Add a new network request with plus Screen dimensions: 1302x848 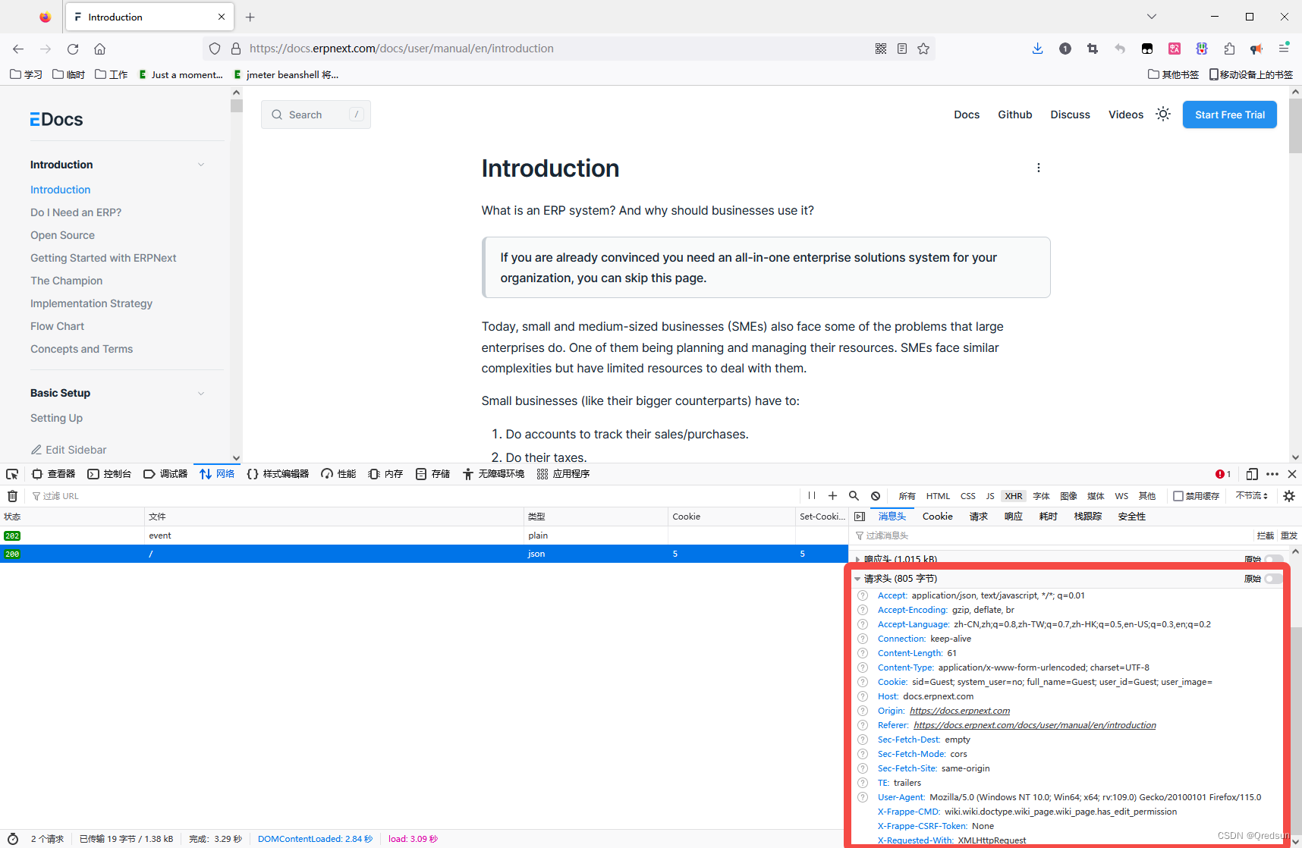point(832,496)
